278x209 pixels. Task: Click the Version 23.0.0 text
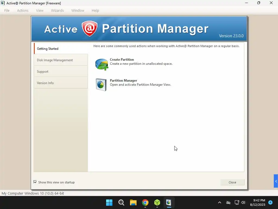(231, 36)
